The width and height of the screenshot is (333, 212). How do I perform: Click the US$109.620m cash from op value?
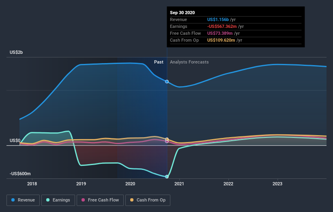pos(221,40)
